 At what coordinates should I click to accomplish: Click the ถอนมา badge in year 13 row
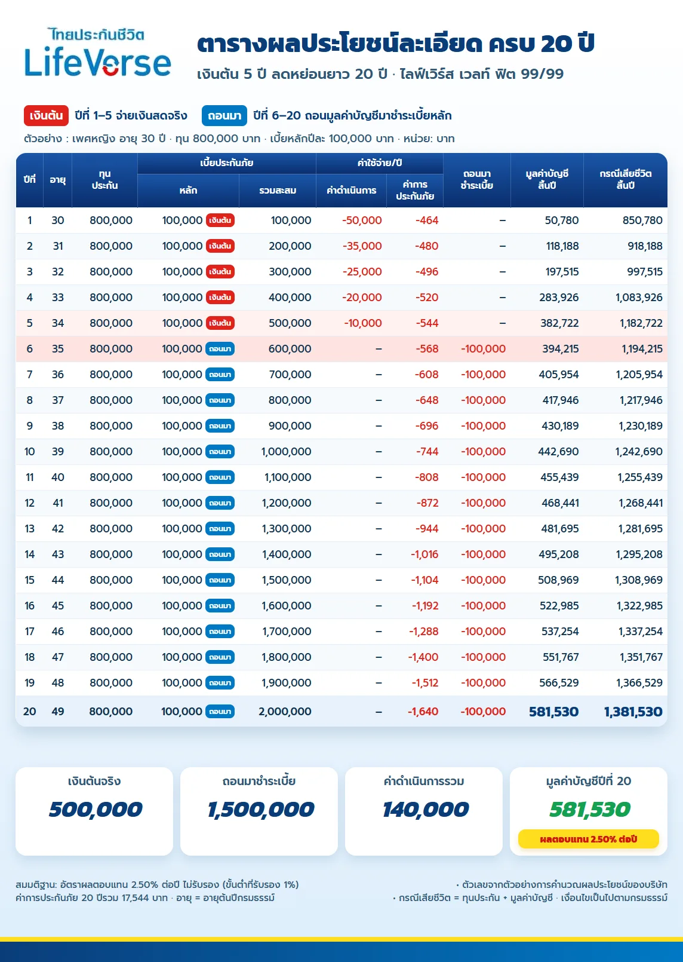click(x=220, y=528)
